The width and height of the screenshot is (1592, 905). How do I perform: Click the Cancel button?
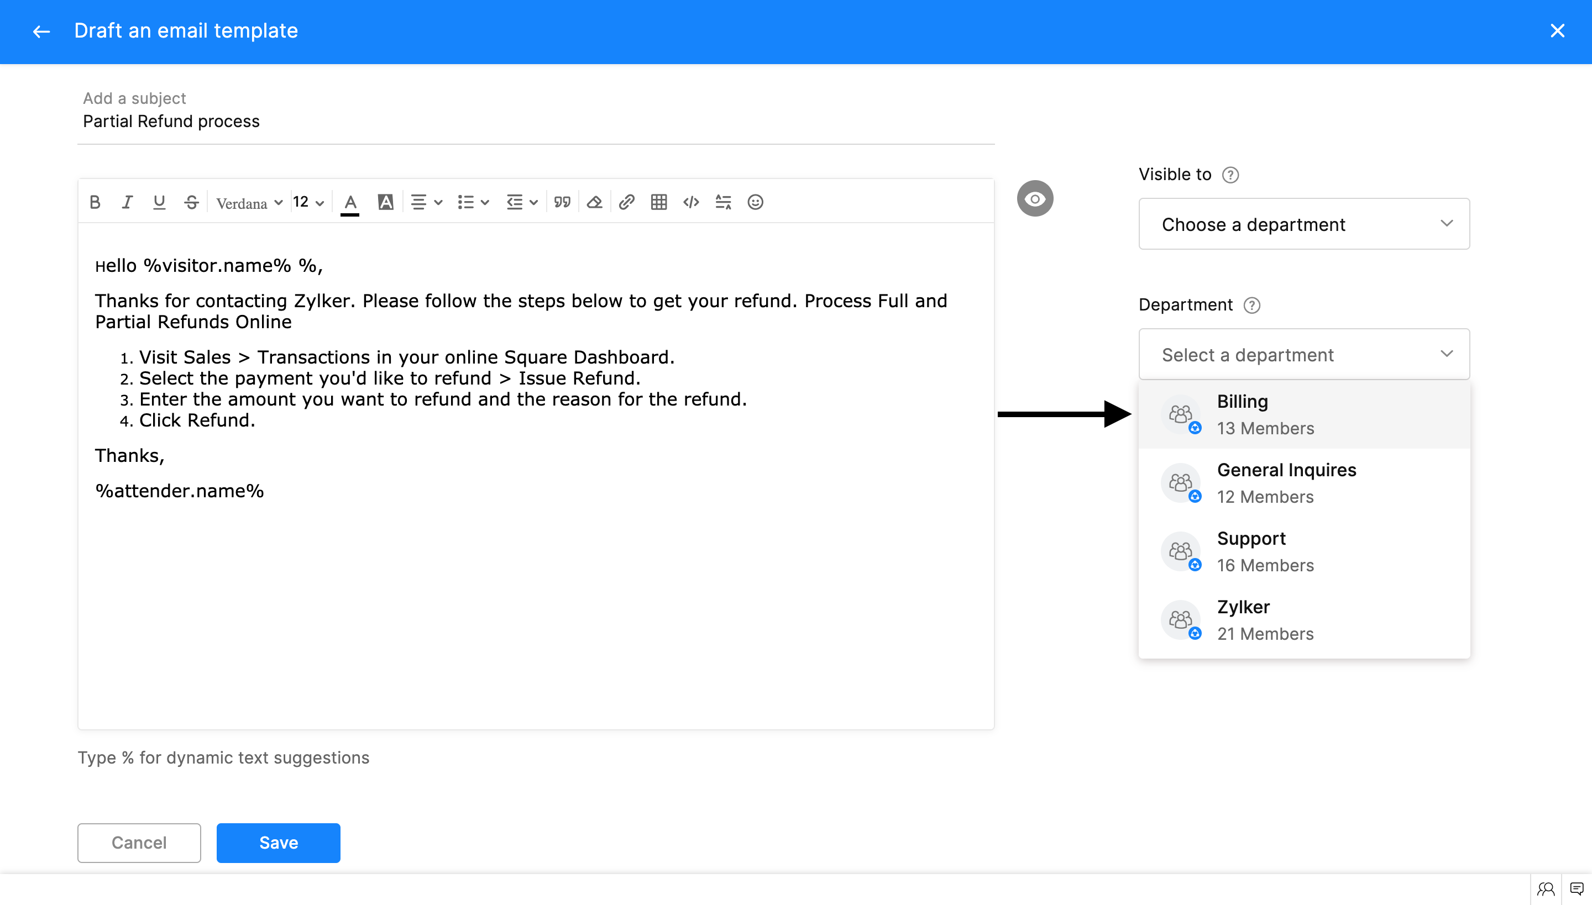pos(139,843)
